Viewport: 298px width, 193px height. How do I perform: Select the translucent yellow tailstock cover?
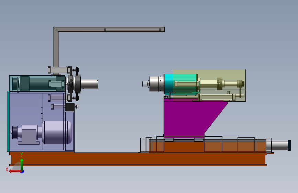[209, 86]
